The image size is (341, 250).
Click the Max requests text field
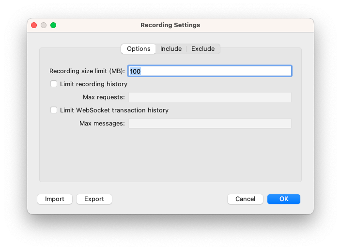209,97
